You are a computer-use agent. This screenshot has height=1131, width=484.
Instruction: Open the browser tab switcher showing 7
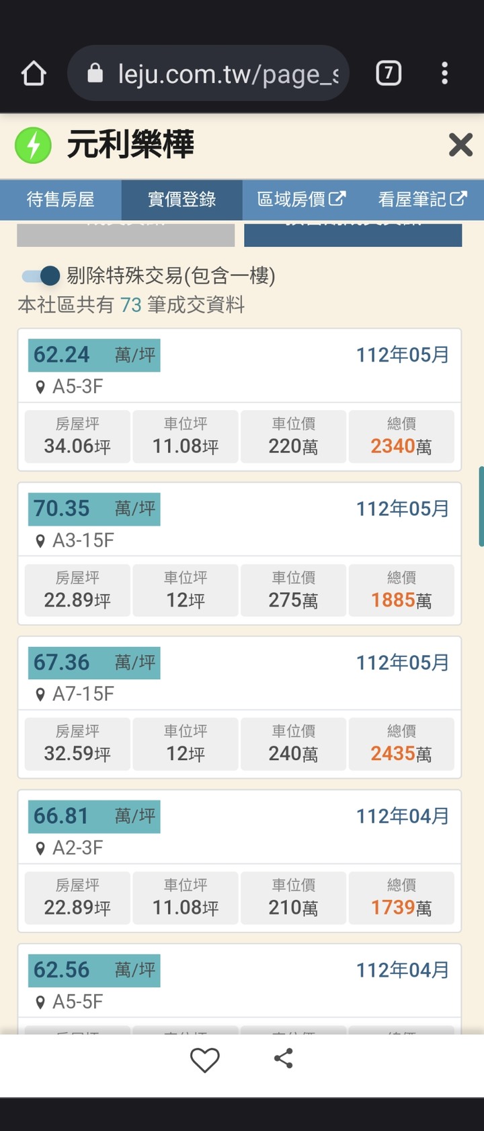tap(388, 73)
